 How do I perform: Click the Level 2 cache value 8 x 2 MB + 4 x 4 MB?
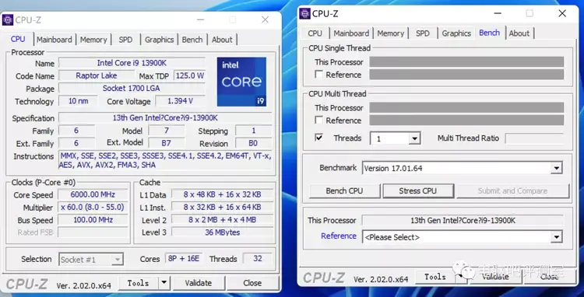223,220
